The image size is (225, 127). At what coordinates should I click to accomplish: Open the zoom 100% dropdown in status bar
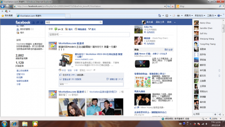point(221,119)
